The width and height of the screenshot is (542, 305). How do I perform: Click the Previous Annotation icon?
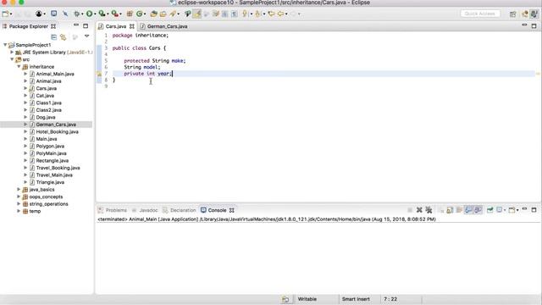coord(257,14)
